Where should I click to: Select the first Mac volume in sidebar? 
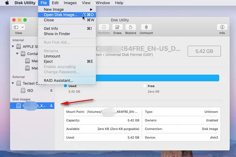[31, 61]
